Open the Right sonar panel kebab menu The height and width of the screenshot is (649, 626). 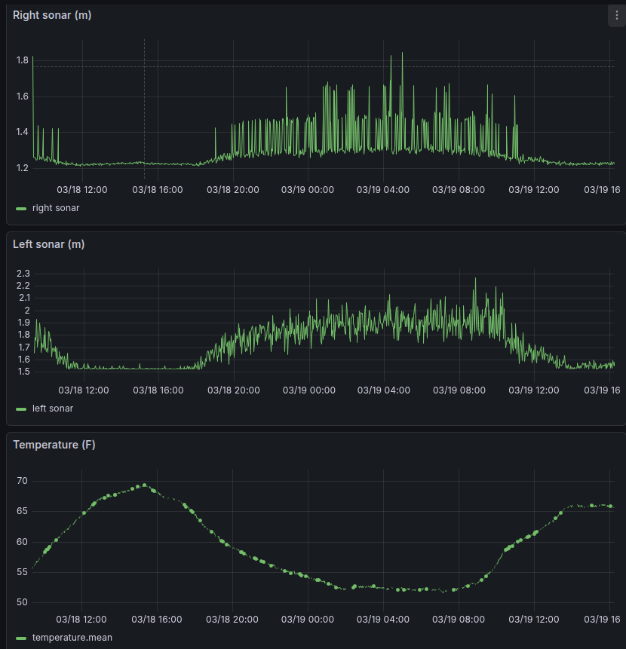coord(616,15)
